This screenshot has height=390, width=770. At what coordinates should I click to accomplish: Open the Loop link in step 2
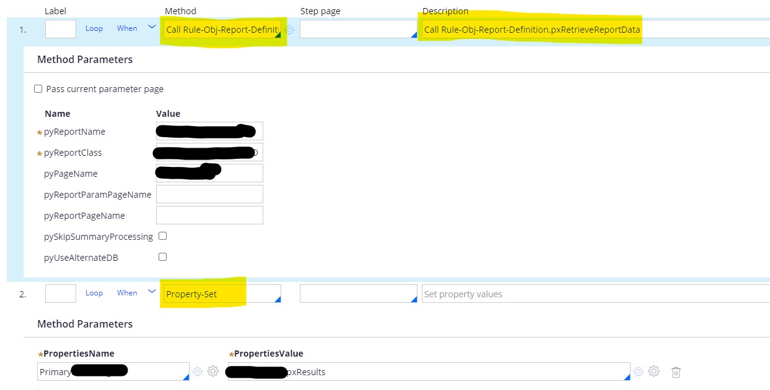pos(94,293)
